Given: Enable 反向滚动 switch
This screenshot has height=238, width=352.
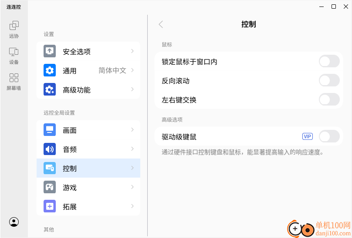Looking at the screenshot, I should [329, 80].
